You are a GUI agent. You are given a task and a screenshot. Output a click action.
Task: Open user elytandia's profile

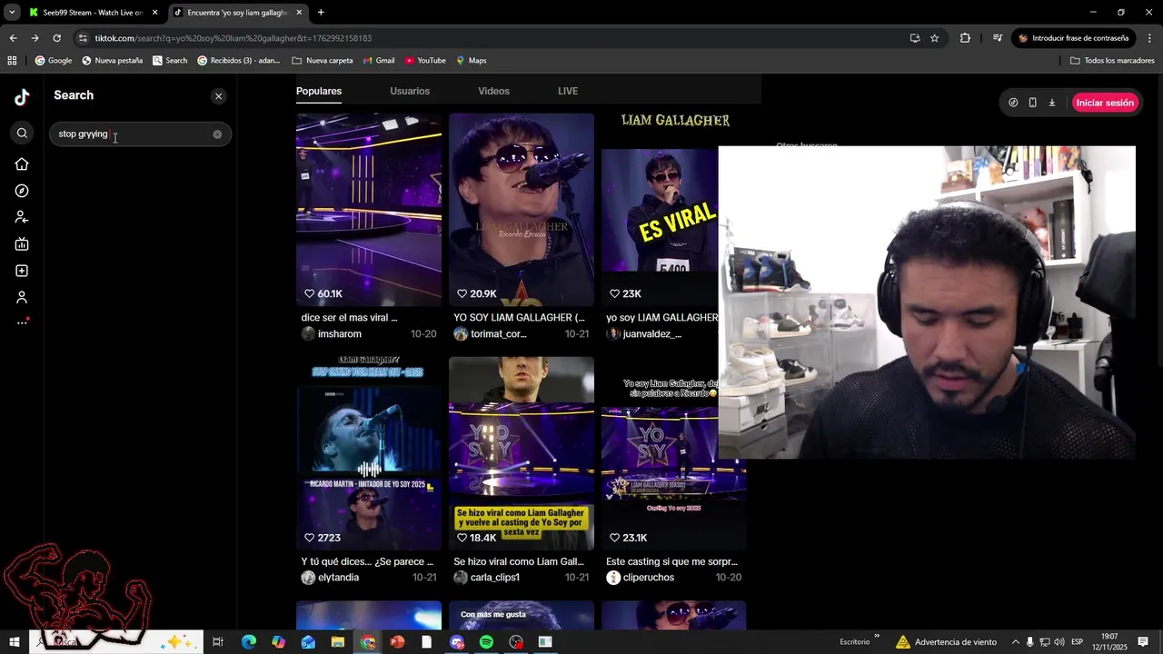click(x=338, y=578)
